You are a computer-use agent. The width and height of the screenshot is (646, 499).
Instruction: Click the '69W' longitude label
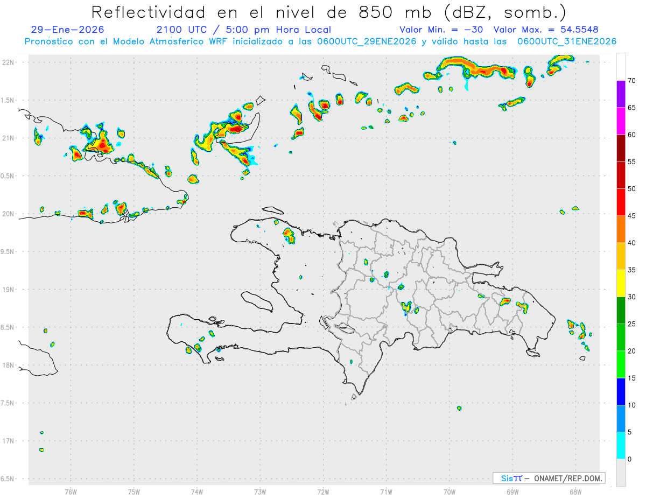click(512, 491)
